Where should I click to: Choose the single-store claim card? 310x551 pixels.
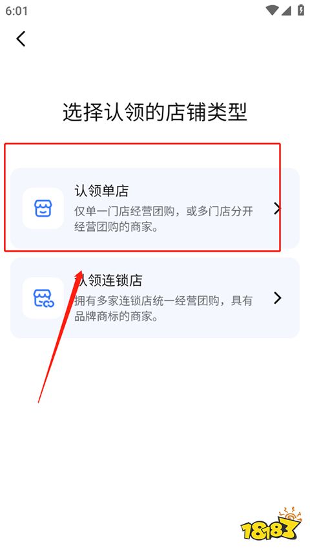[x=155, y=208]
